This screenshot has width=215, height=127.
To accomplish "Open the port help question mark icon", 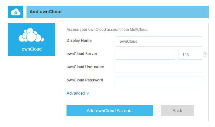I will [205, 55].
